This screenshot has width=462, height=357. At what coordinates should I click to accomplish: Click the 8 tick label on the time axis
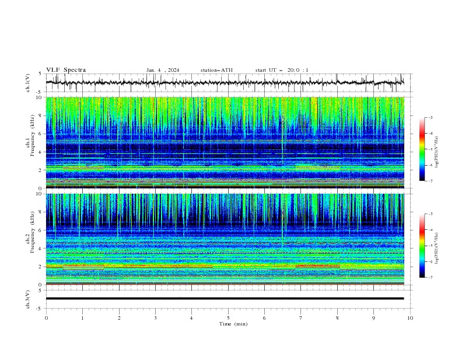coord(337,318)
